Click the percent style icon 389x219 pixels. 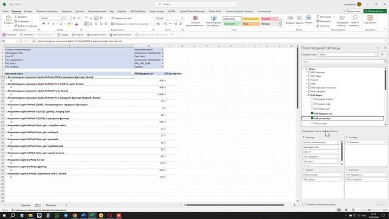pyautogui.click(x=165, y=24)
